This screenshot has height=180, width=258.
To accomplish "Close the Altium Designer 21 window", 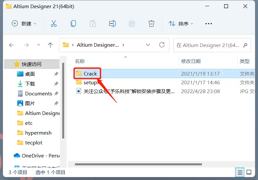I will 245,6.
